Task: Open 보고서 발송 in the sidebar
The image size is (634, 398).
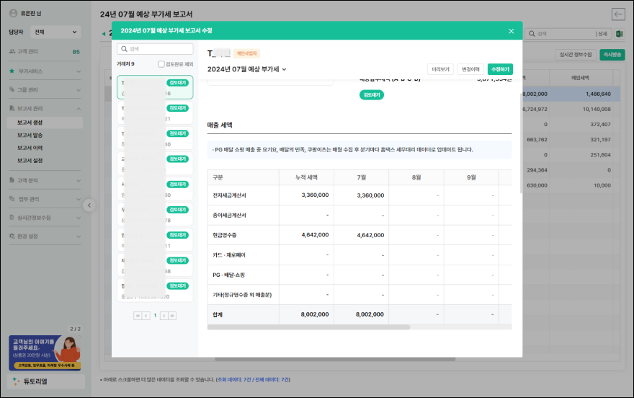Action: tap(30, 135)
